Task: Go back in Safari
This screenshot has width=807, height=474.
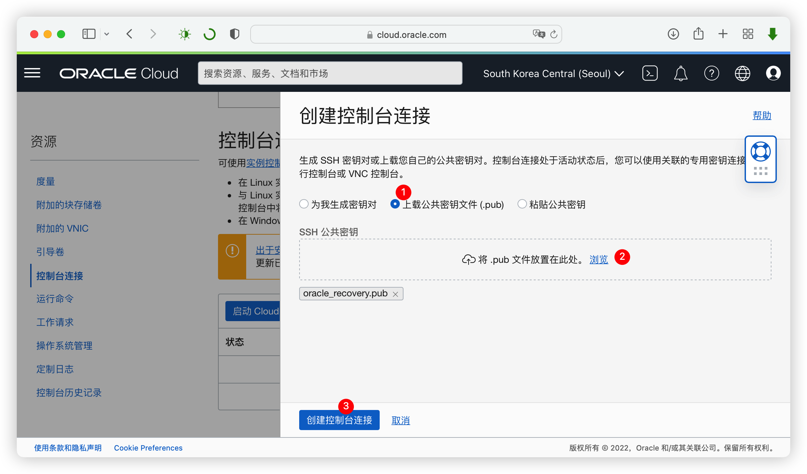Action: click(129, 34)
